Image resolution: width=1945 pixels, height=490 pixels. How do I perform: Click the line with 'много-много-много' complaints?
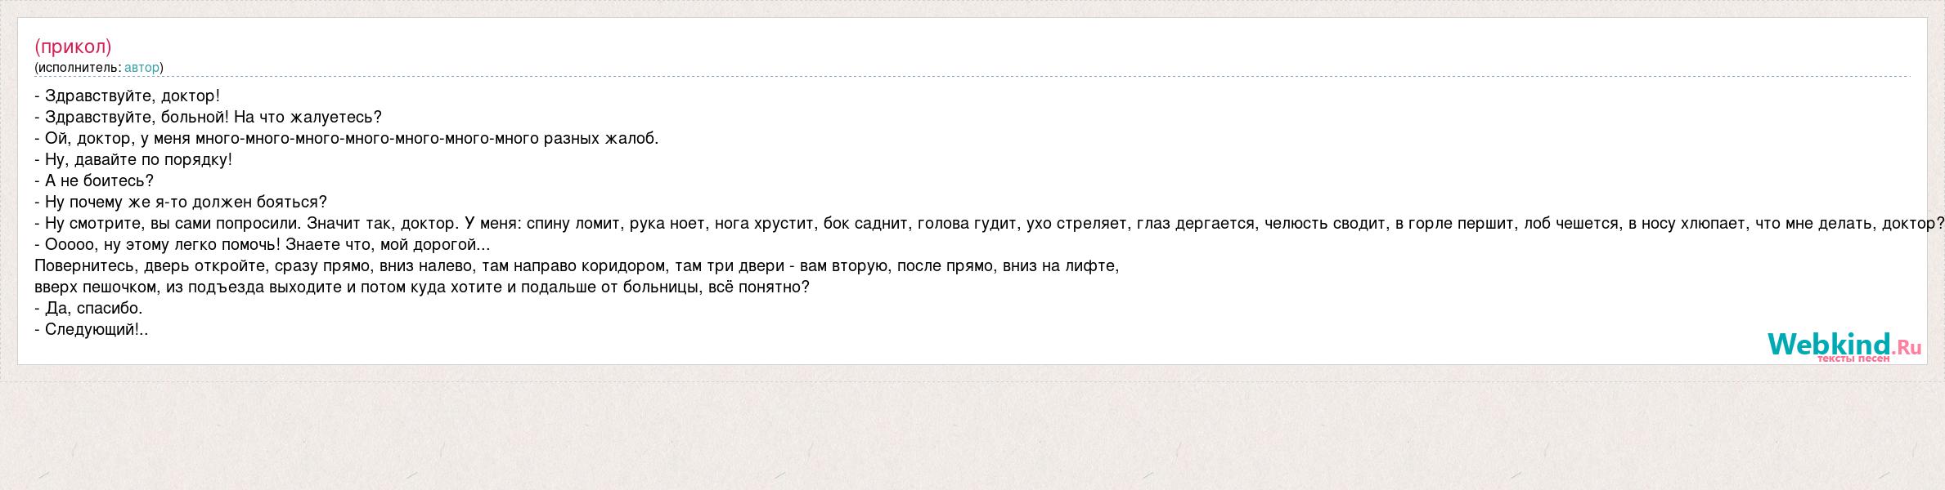347,138
